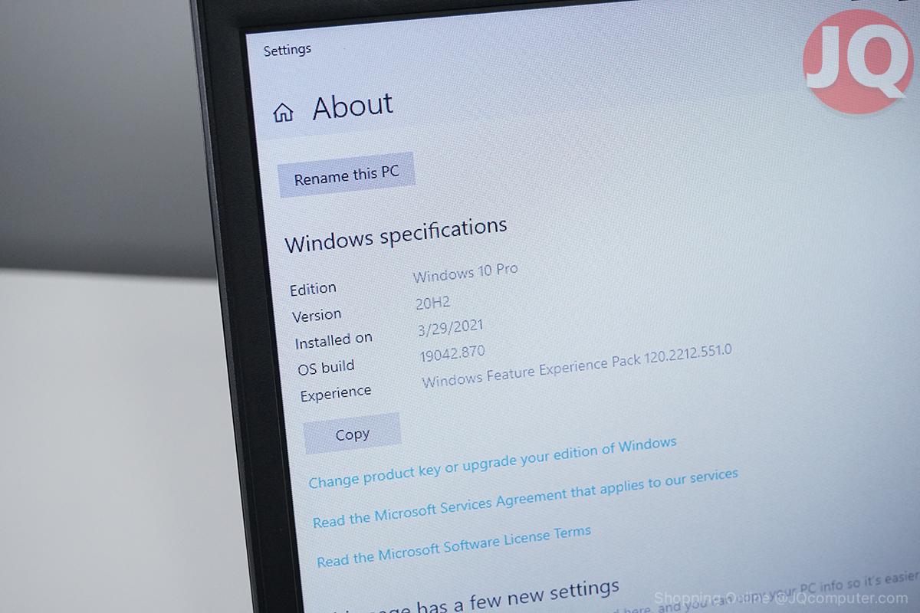This screenshot has width=920, height=613.
Task: Select the Windows 10 Pro value
Action: (x=465, y=272)
